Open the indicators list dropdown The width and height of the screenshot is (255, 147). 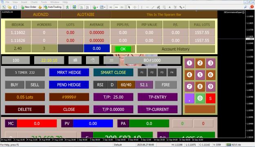tap(95, 7)
